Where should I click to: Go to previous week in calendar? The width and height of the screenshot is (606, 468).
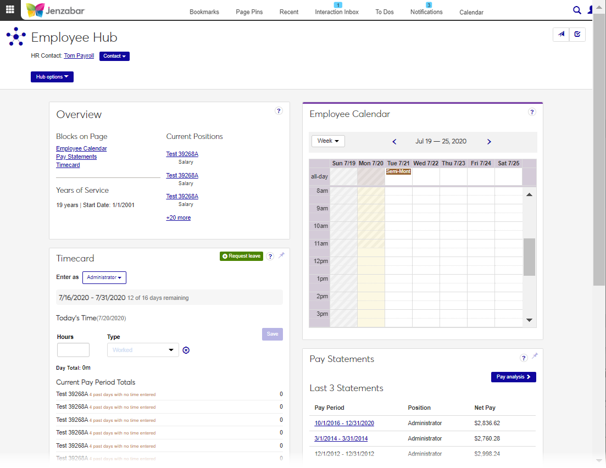[394, 142]
